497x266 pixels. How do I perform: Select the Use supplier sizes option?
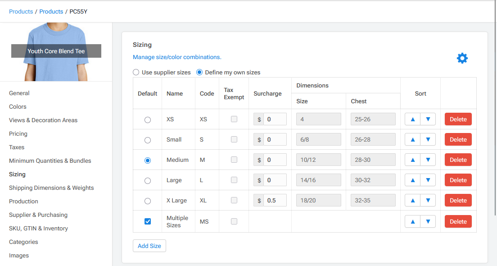click(136, 72)
